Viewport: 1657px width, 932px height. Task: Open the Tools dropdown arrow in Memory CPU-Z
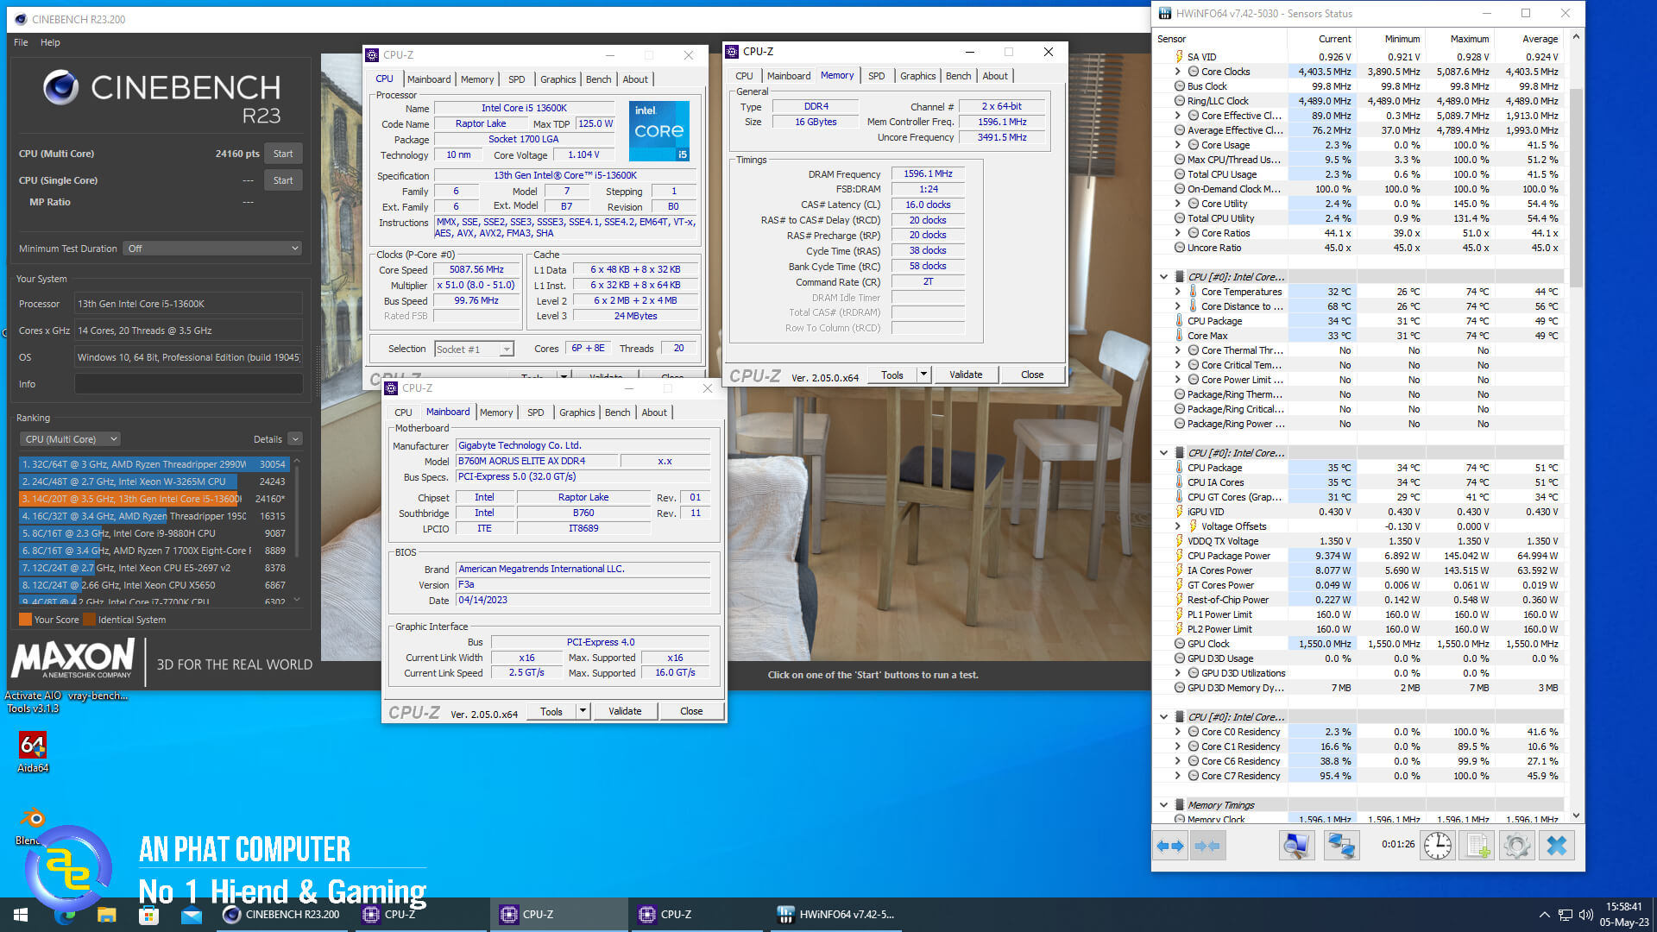coord(924,375)
